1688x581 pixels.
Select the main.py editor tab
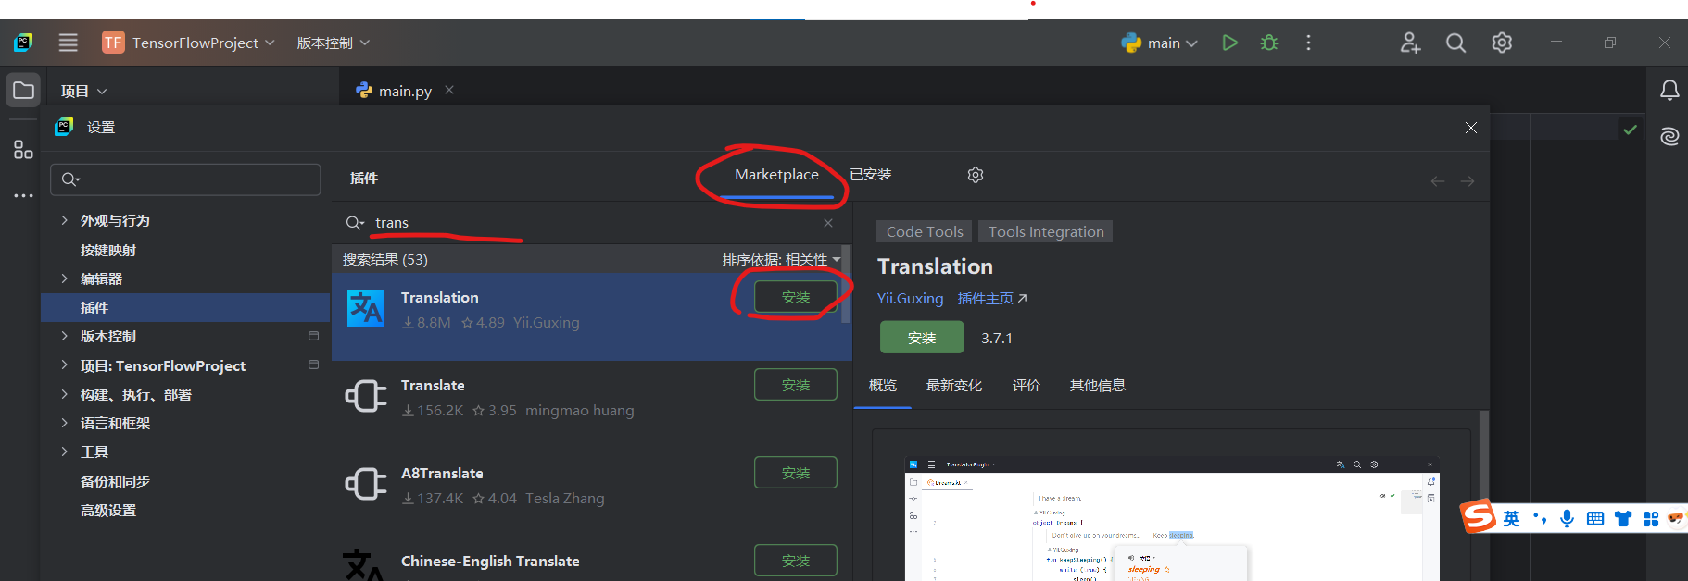click(405, 91)
